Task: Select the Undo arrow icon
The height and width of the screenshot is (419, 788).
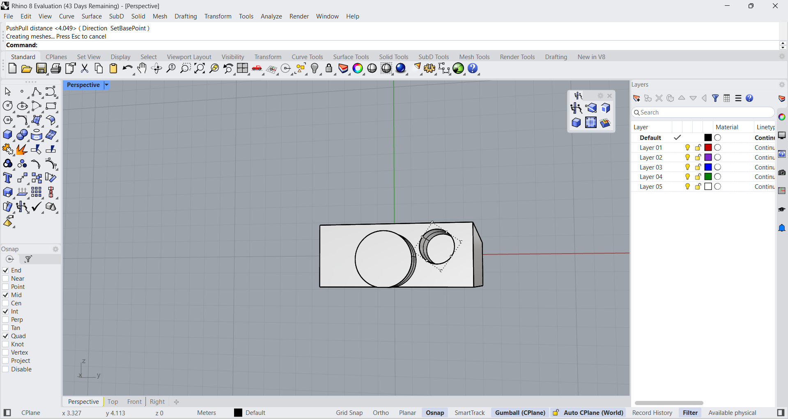Action: (127, 69)
